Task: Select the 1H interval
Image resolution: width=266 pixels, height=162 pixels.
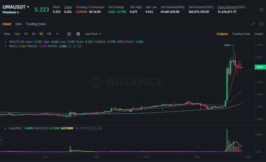Action: [26, 34]
